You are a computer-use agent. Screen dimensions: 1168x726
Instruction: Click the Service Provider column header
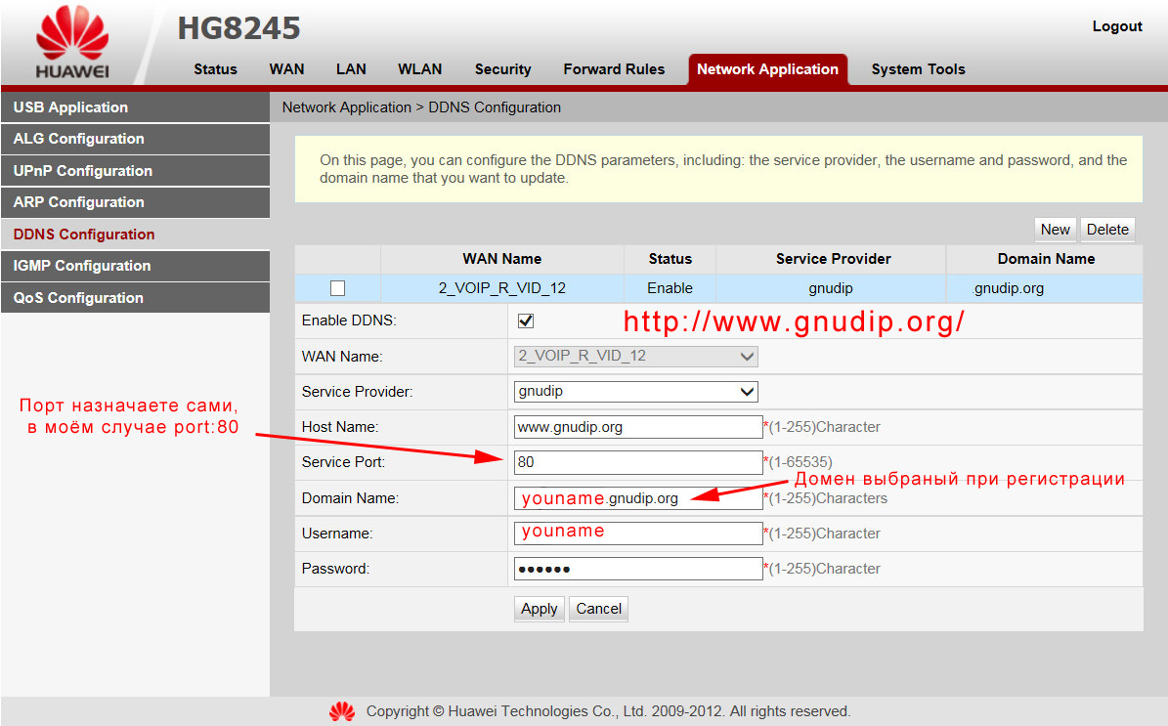833,259
